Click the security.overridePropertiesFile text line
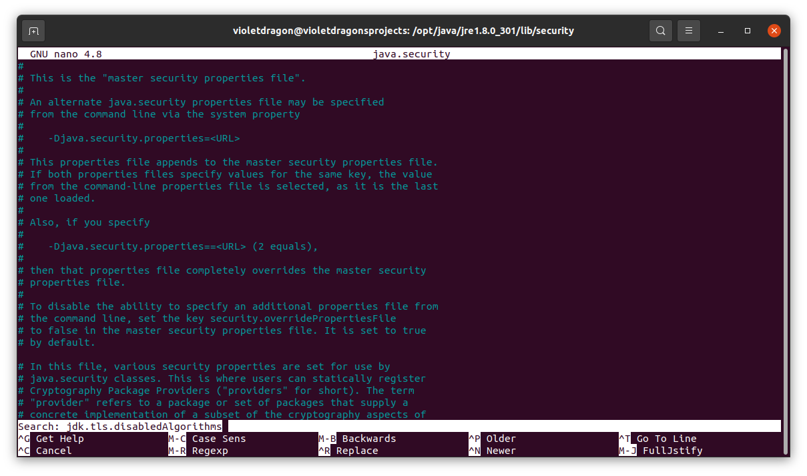Viewport: 807px width, 476px height. (304, 318)
